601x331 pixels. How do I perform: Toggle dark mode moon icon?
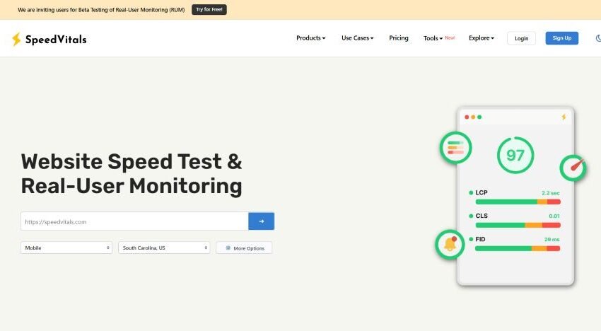[x=598, y=38]
